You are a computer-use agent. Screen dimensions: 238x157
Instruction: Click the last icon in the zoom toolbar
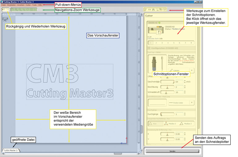[x=35, y=10]
